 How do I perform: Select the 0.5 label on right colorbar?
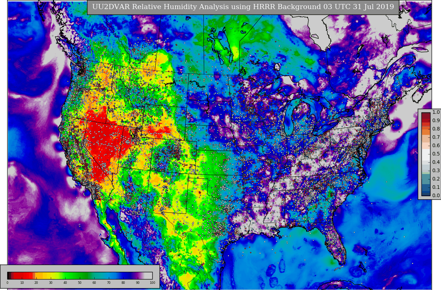(436, 154)
